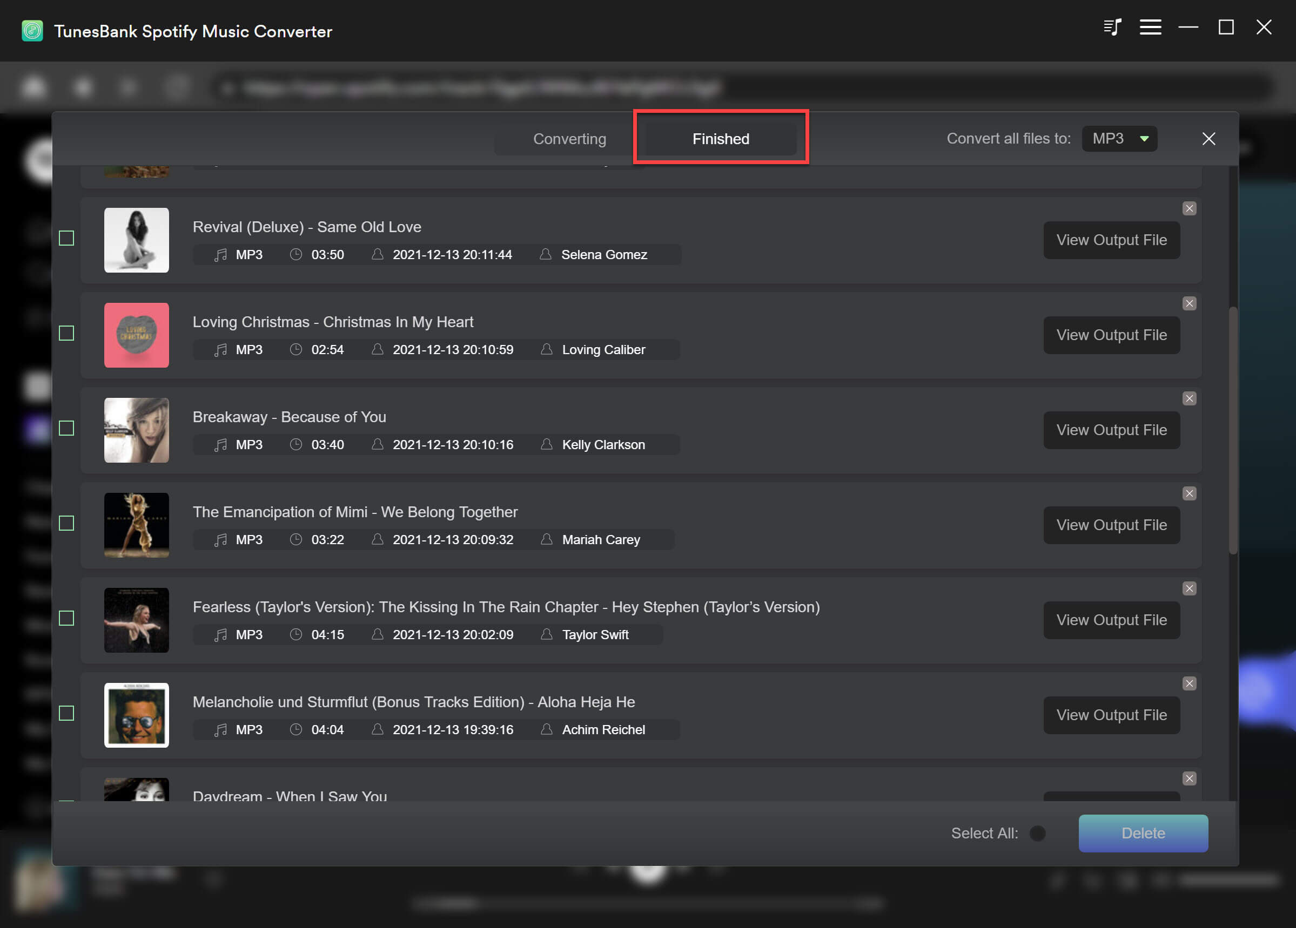Click the music note icon on Same Old Love
This screenshot has width=1296, height=928.
[219, 254]
